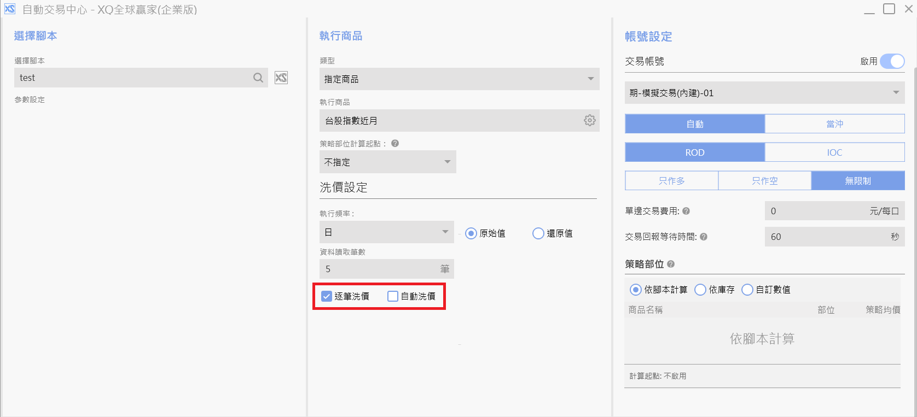Expand the 類型 dropdown showing 指定商品
The image size is (917, 417).
459,79
